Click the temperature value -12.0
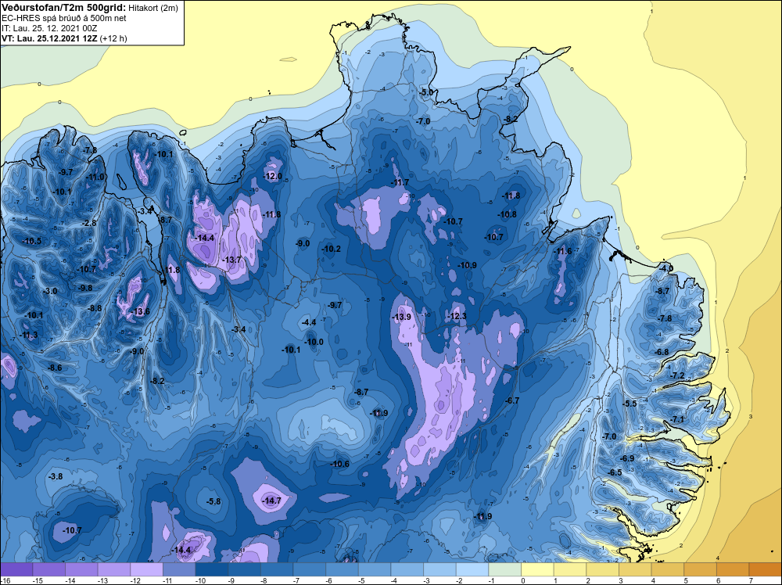782x585 pixels. [273, 176]
